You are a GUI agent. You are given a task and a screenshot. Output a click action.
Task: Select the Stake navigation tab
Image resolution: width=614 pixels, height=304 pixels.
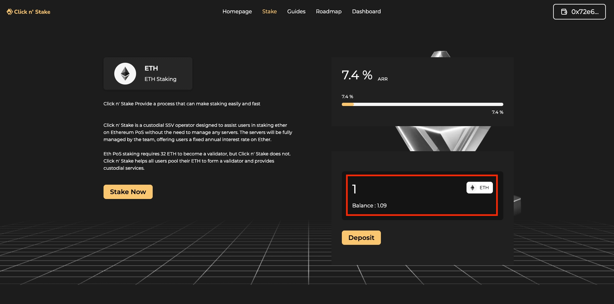[x=269, y=11]
